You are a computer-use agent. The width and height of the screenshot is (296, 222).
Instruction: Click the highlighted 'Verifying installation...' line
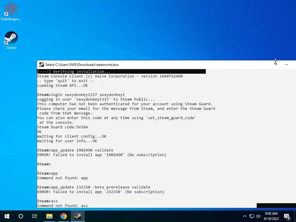pyautogui.click(x=121, y=71)
